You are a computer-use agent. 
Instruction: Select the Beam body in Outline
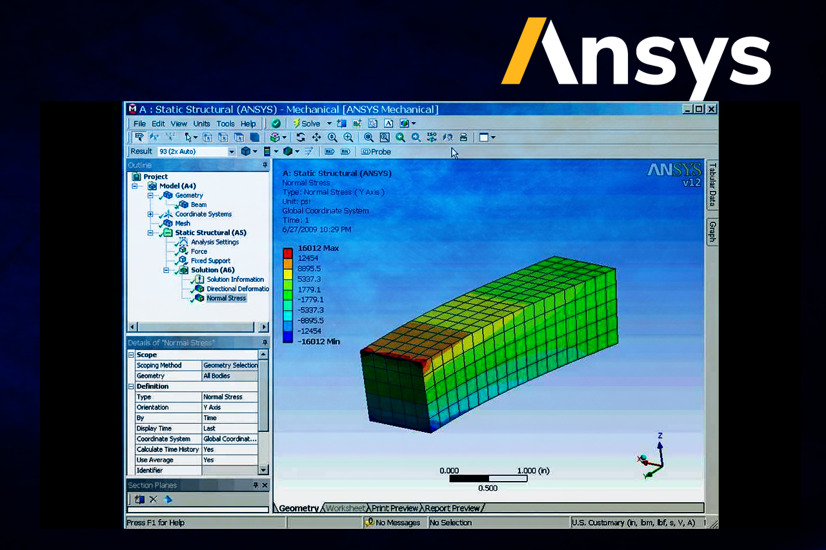(199, 204)
